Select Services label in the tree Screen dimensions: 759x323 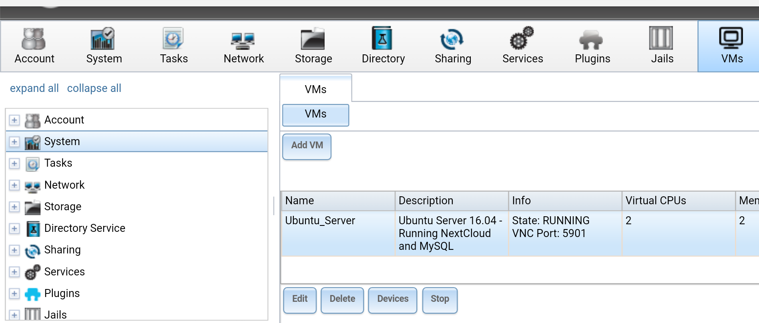[x=64, y=272]
